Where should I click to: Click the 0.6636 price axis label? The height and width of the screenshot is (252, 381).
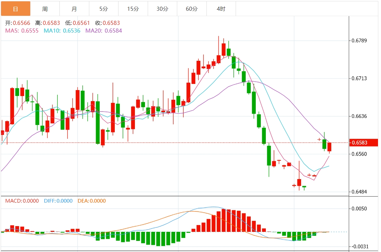(x=360, y=116)
